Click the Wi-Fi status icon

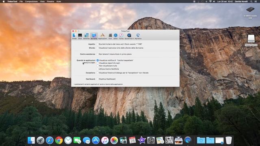tap(210, 2)
